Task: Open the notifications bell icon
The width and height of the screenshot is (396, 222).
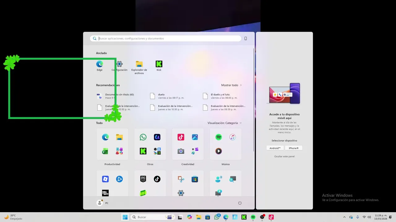Action: pyautogui.click(x=391, y=217)
